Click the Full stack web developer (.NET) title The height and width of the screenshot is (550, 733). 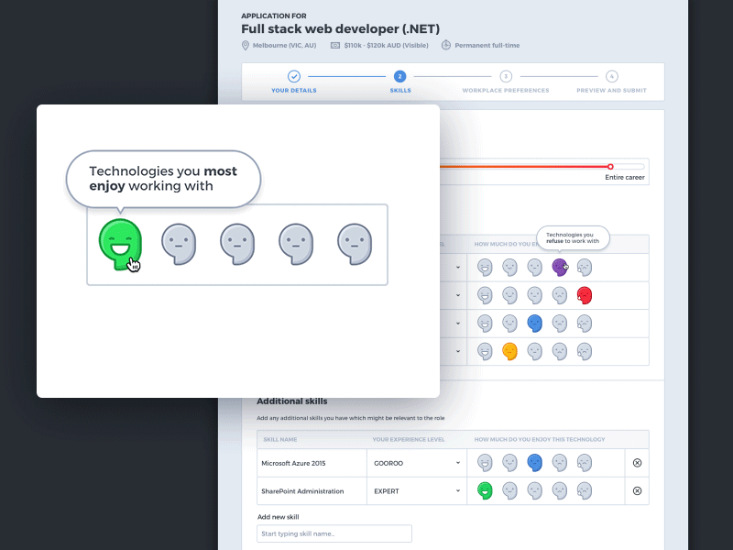pyautogui.click(x=340, y=29)
